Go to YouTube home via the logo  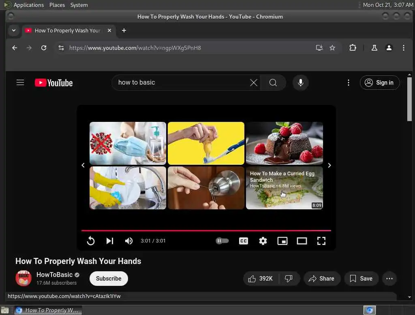[x=54, y=83]
